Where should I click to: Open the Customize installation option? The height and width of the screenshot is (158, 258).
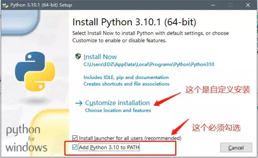tap(118, 103)
